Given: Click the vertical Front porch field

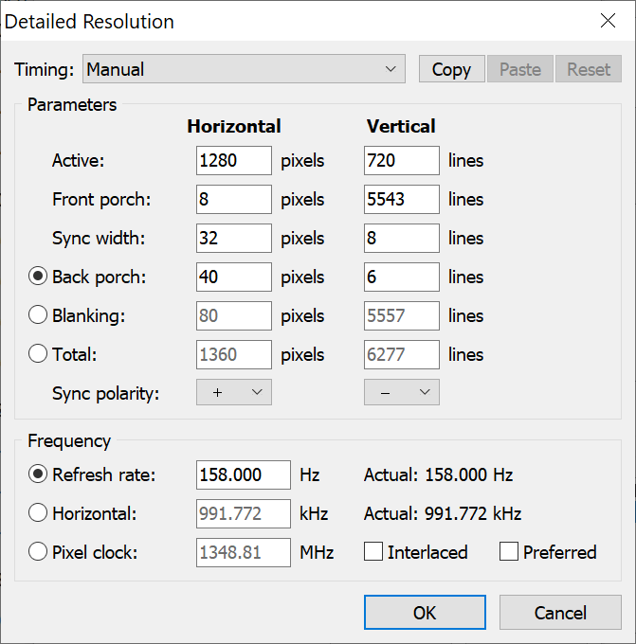Looking at the screenshot, I should (x=401, y=200).
